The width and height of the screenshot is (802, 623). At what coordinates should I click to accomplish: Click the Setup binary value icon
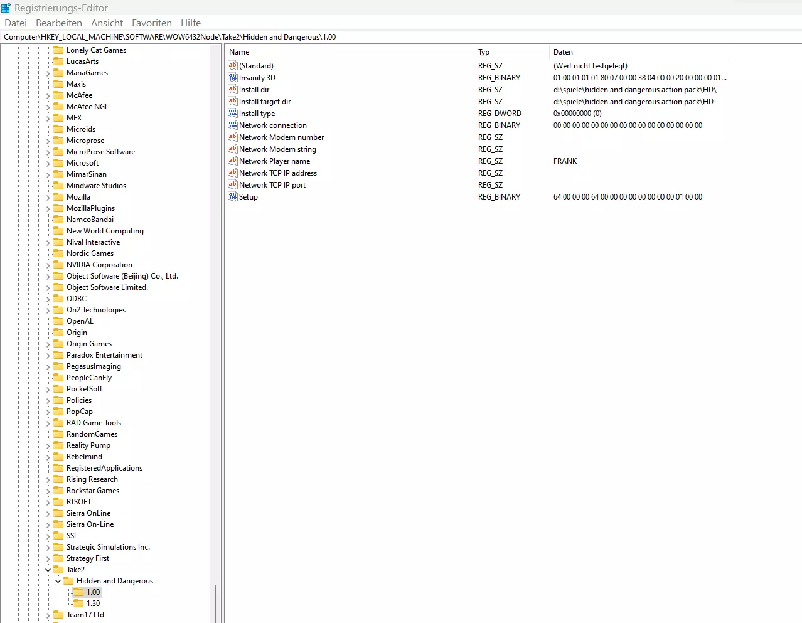click(233, 196)
